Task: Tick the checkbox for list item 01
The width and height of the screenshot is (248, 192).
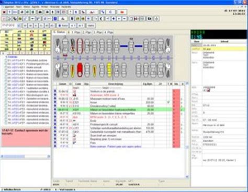Action: 6,61
